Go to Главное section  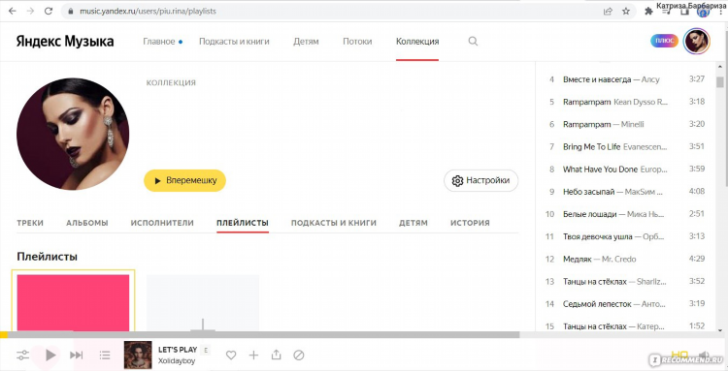click(x=159, y=42)
